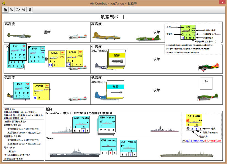
Task: Close the Air Combat window
Action: coord(222,2)
